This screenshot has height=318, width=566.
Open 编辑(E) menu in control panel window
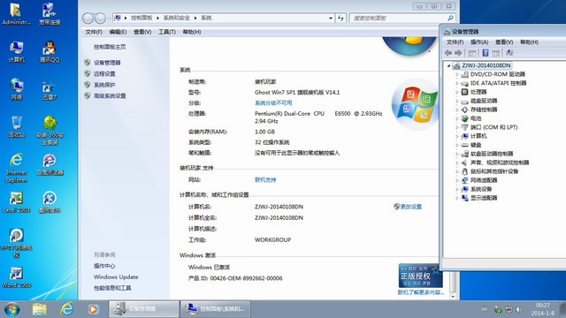pos(118,32)
